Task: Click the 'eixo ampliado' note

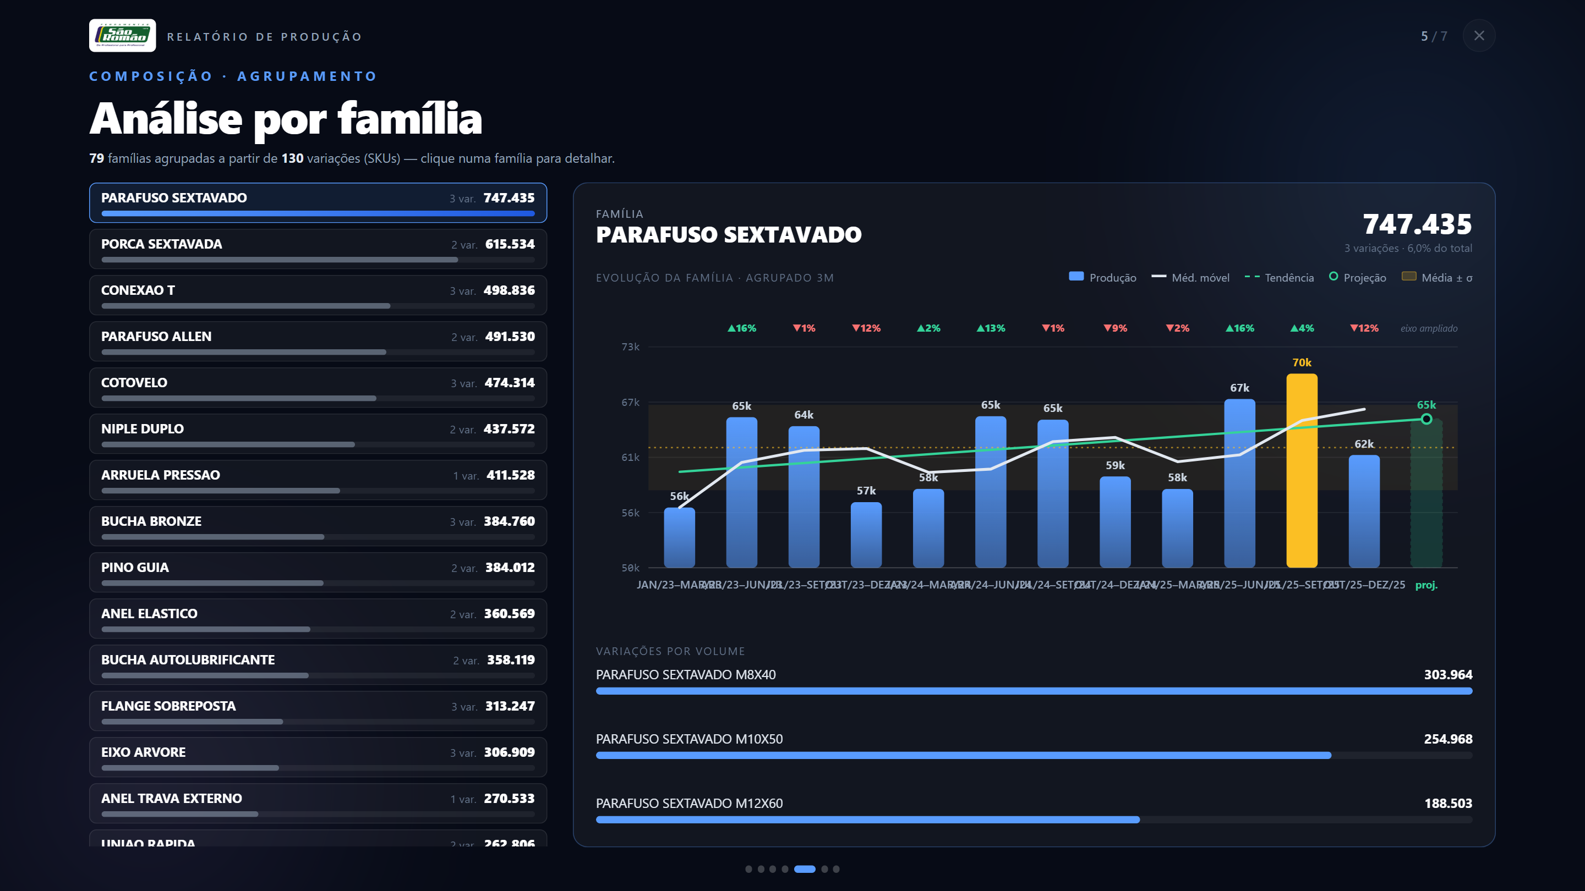Action: click(x=1429, y=328)
